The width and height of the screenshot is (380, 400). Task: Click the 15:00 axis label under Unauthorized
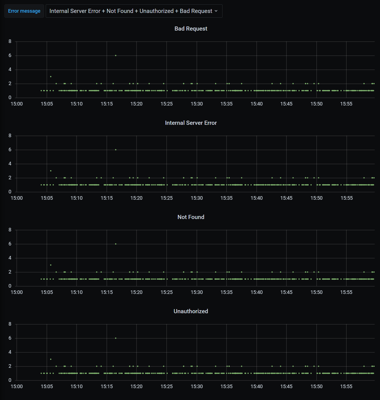pos(17,386)
